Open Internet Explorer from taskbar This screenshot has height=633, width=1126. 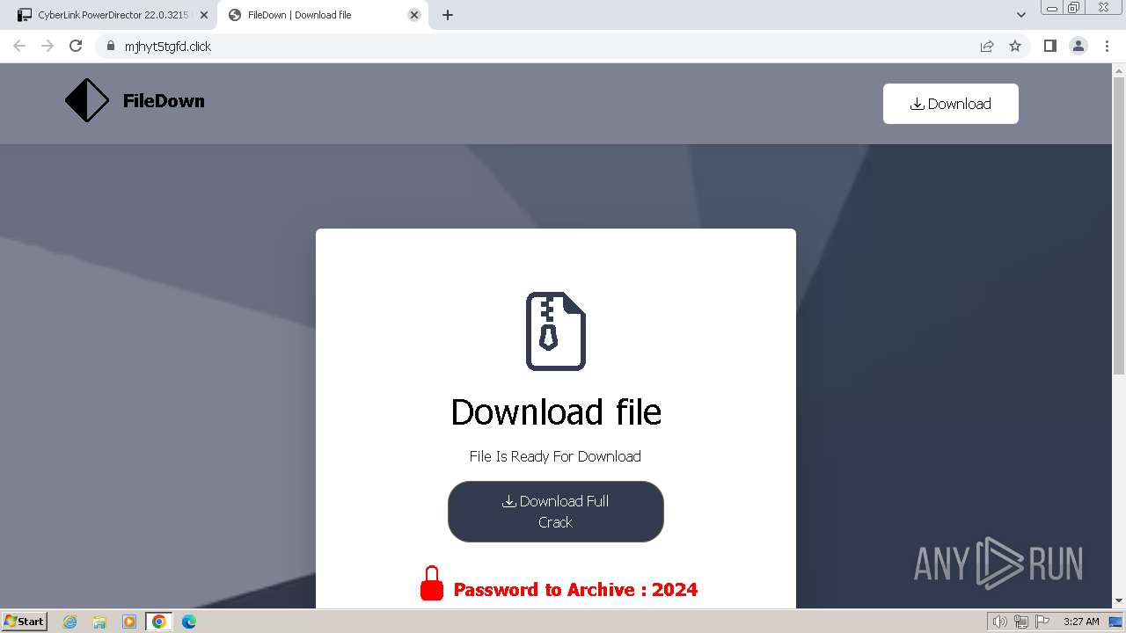70,622
